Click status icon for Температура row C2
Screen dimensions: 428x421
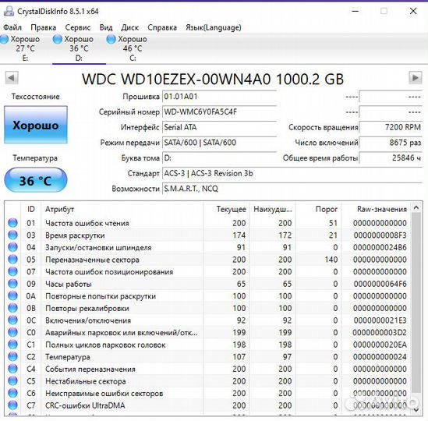tap(12, 356)
